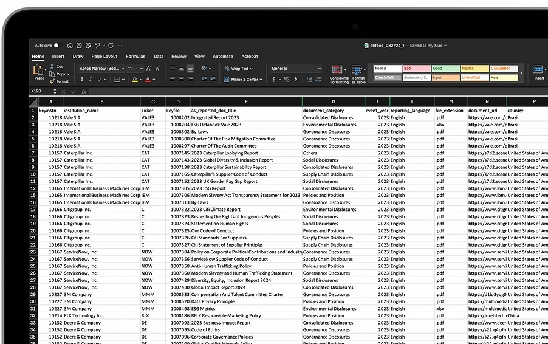
Task: Open Conditional Formatting
Action: pos(339,75)
